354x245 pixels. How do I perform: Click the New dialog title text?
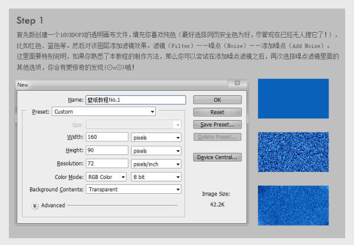pyautogui.click(x=22, y=85)
